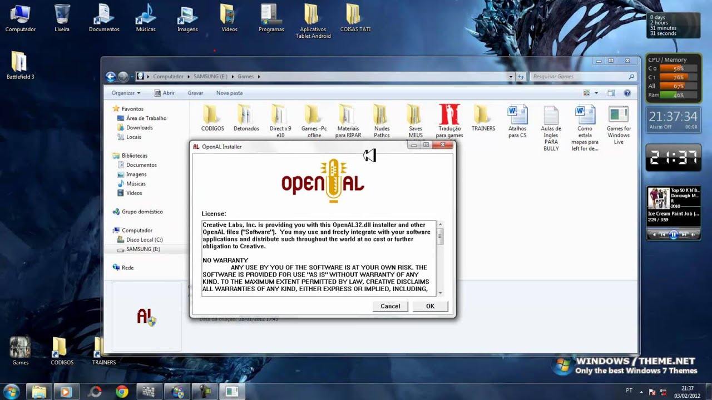The width and height of the screenshot is (712, 400).
Task: Open the CODIGOS folder in Games window
Action: coord(212,118)
